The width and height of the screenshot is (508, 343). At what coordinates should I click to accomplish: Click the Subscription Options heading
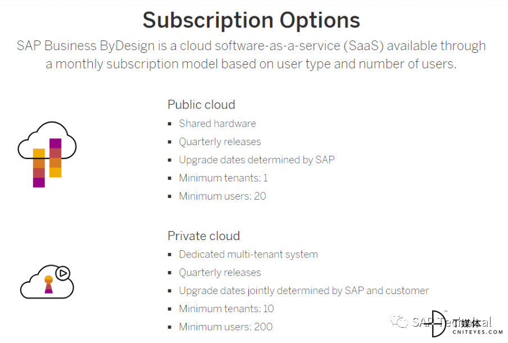pyautogui.click(x=251, y=20)
